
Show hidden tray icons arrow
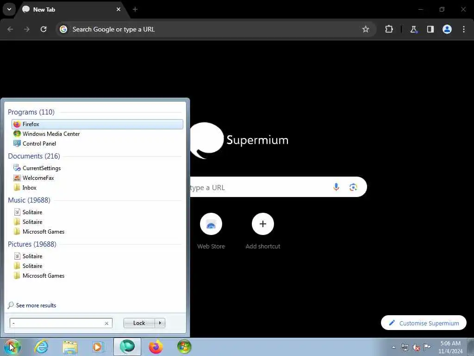[393, 348]
